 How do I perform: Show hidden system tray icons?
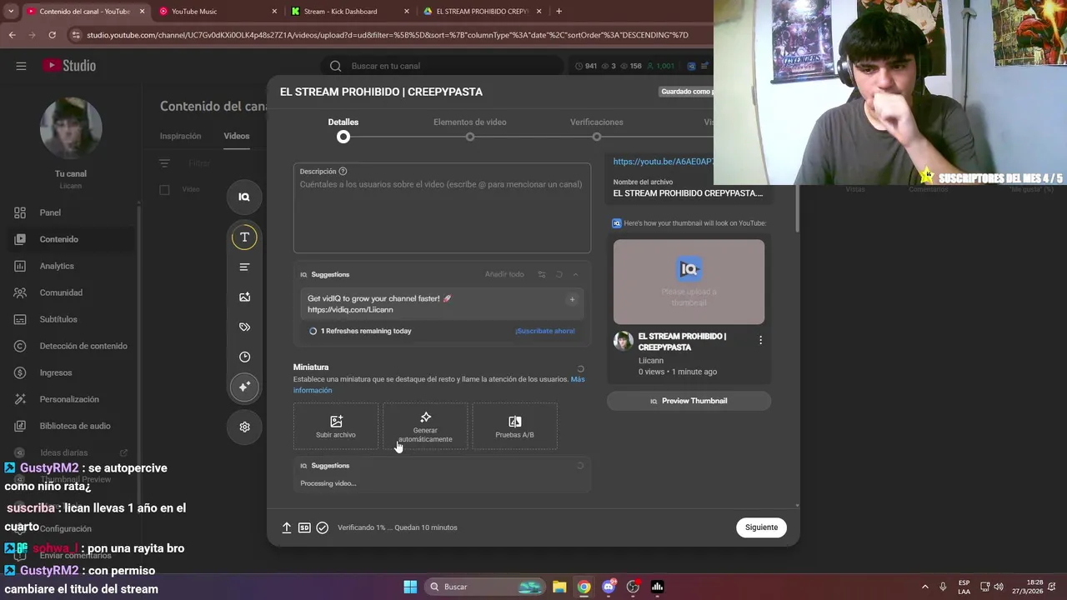coord(924,587)
